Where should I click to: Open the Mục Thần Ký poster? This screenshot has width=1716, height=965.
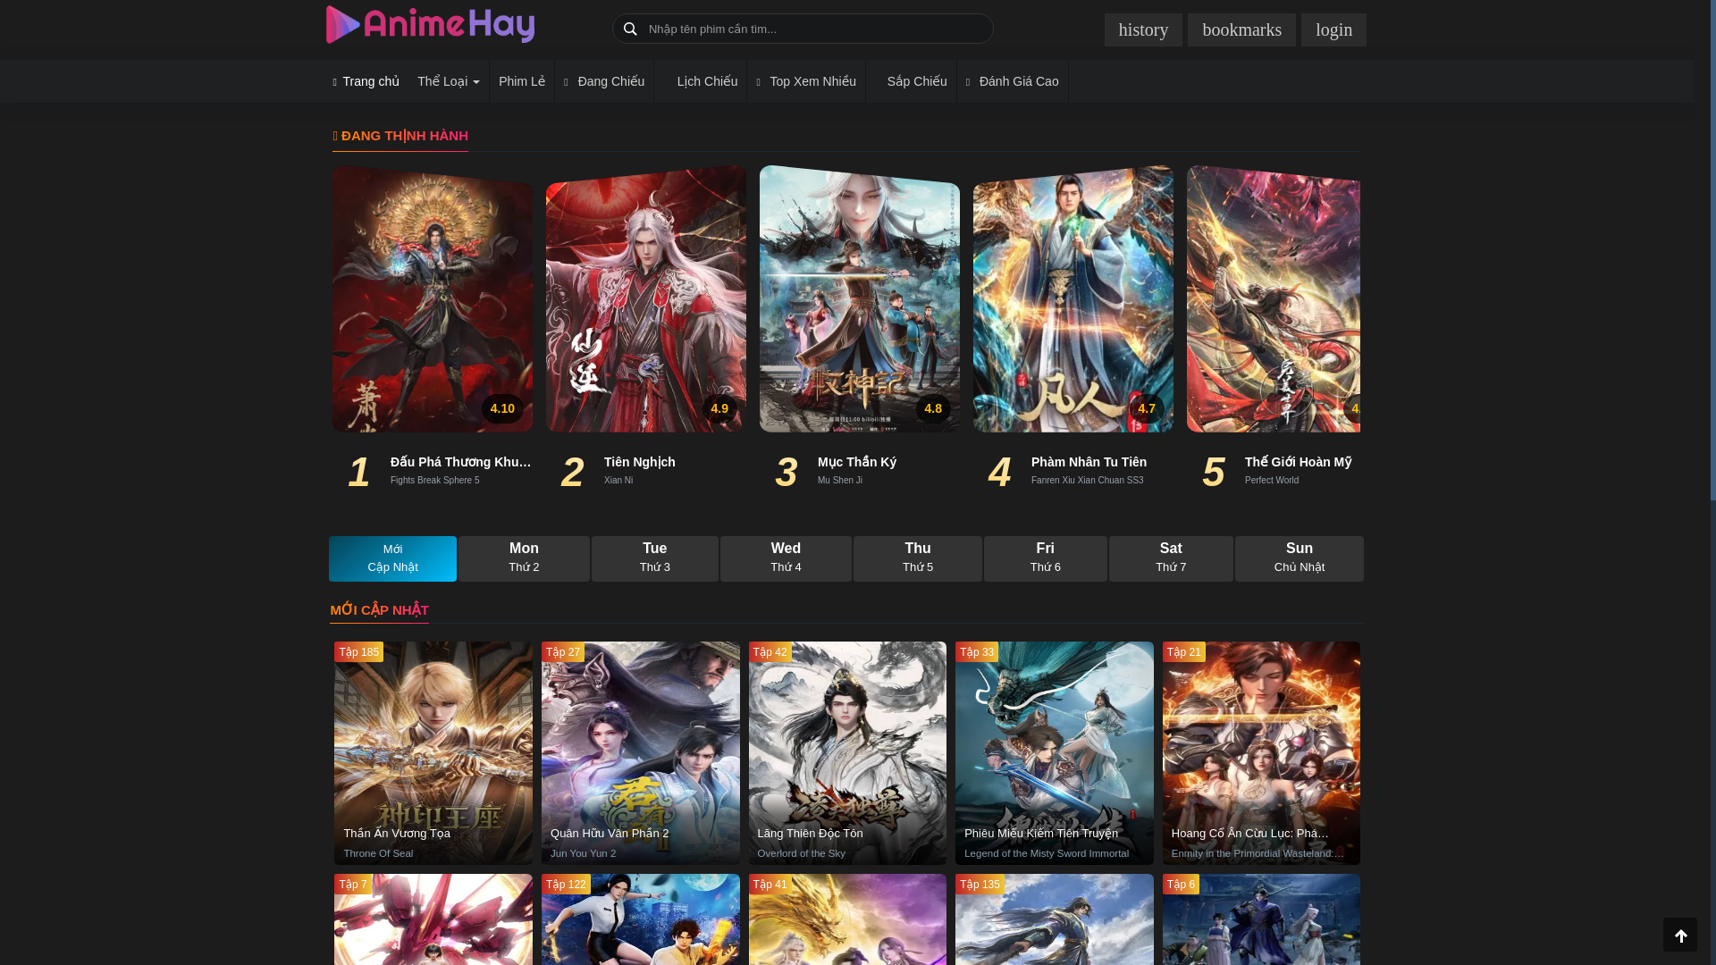pos(860,298)
